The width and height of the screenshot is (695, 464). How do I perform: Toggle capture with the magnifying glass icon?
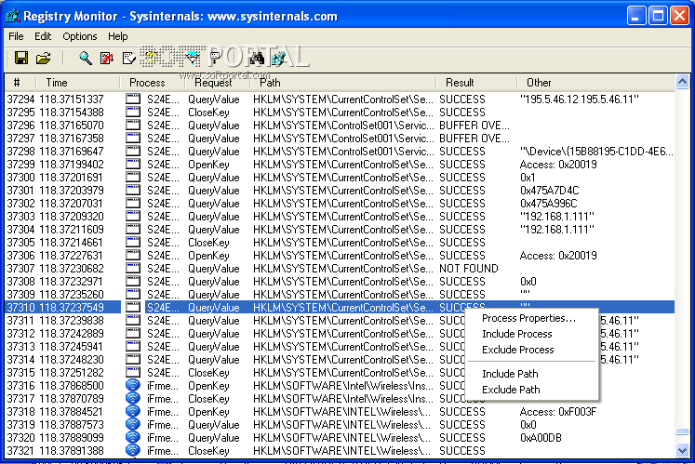[x=85, y=58]
